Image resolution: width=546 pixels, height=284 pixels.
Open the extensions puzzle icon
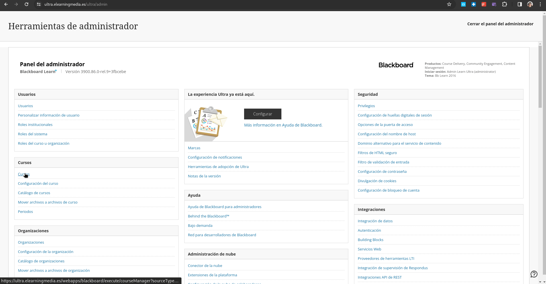pyautogui.click(x=504, y=4)
